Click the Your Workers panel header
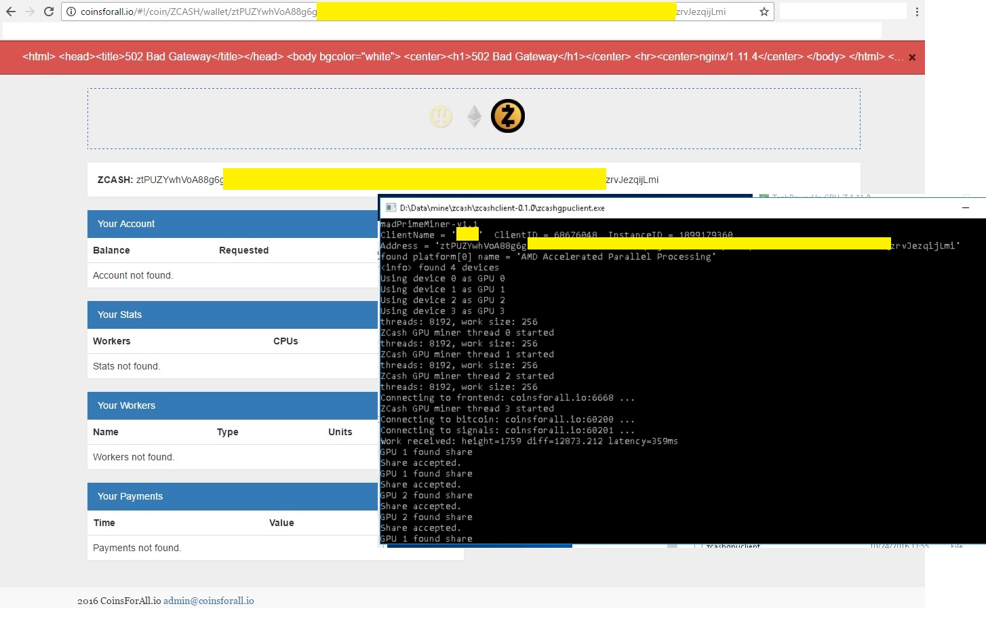This screenshot has height=621, width=986. (x=233, y=405)
